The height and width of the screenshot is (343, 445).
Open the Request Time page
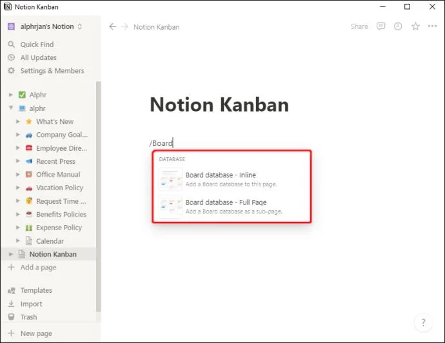[x=61, y=201]
